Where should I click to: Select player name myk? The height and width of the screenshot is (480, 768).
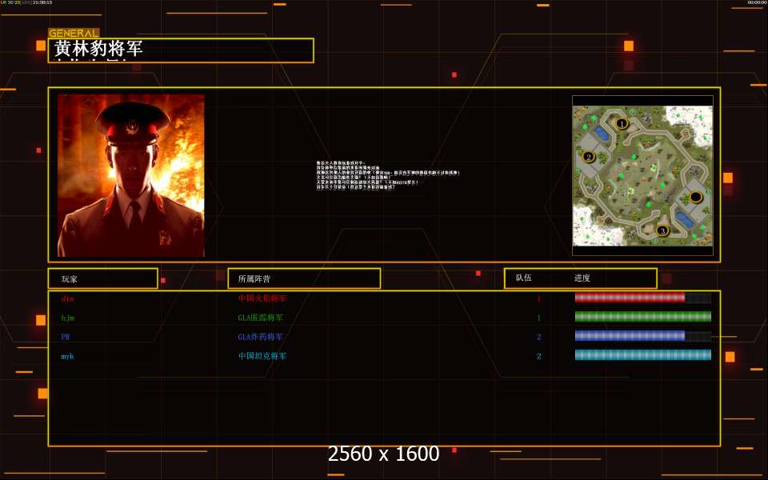[67, 356]
